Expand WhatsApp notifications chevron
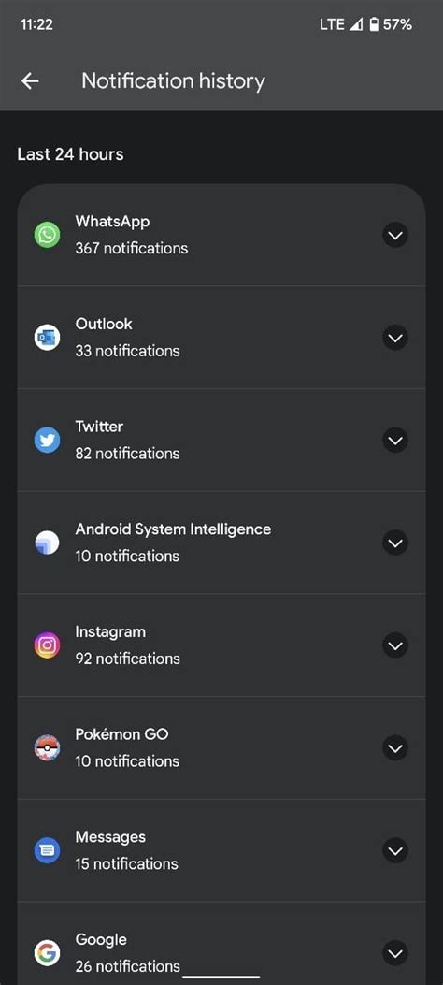 [x=395, y=236]
